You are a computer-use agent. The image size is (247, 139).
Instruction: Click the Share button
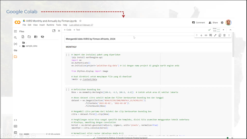[x=213, y=23]
